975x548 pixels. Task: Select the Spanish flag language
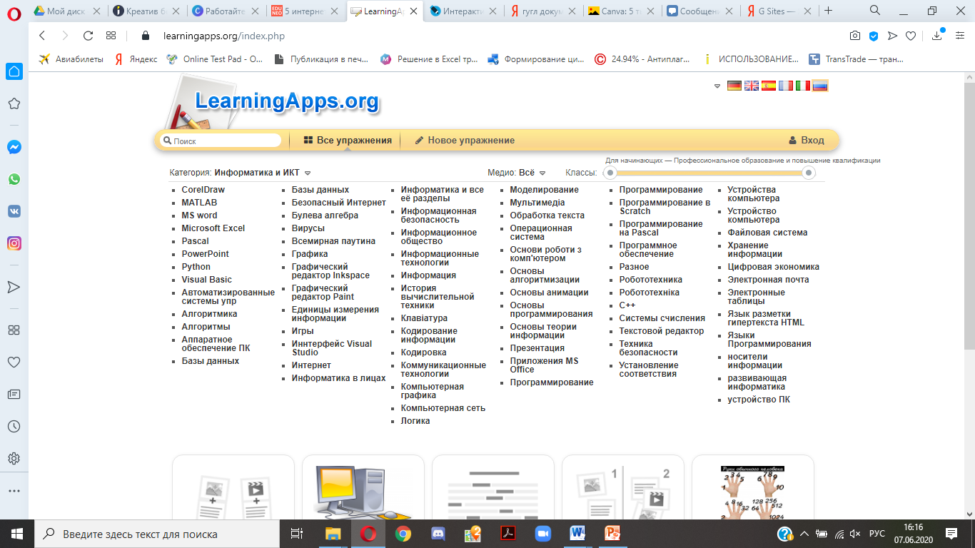coord(769,86)
